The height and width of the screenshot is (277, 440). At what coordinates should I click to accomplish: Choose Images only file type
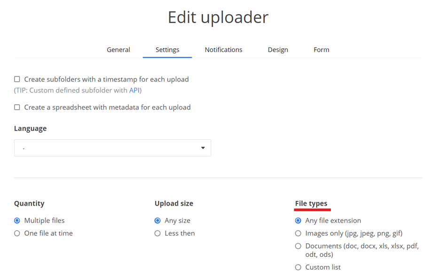[298, 233]
